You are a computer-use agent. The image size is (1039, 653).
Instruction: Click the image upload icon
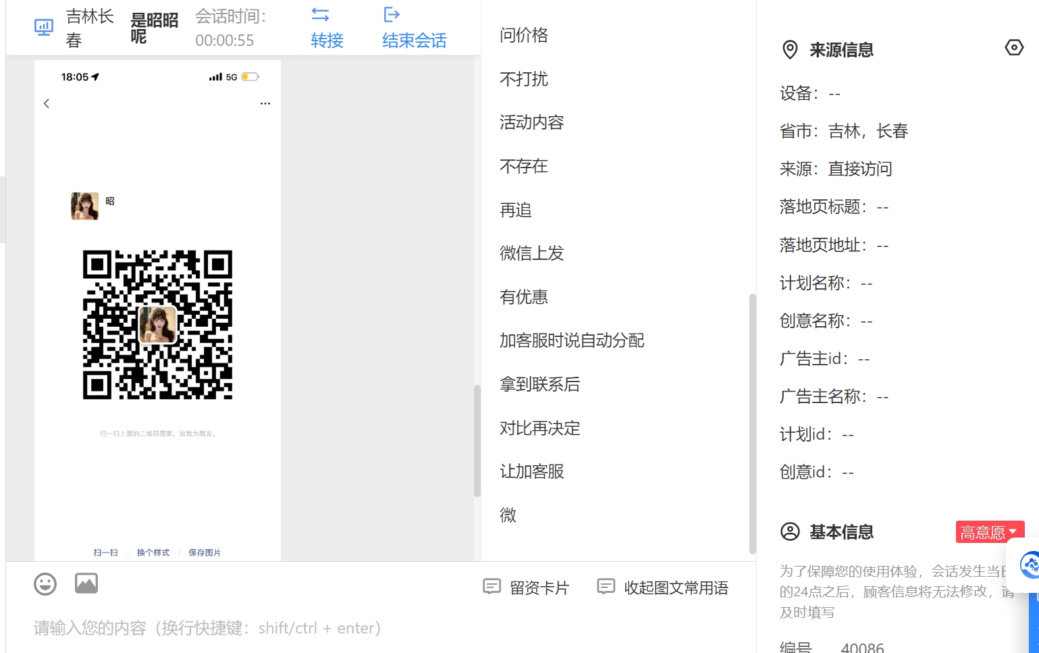pos(86,583)
